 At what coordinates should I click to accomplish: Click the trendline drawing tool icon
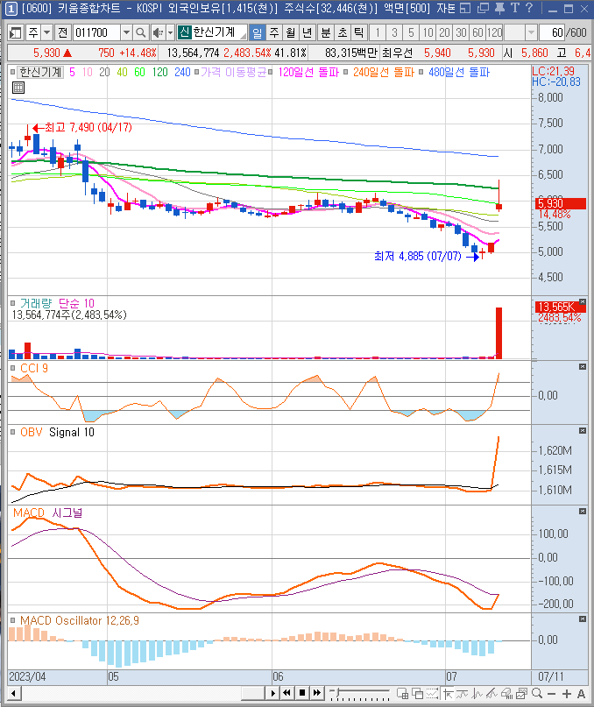coord(492,694)
